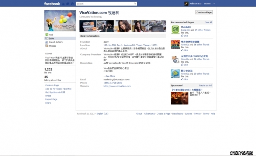Viewport: 256px width, 156px height.
Task: Open footer Careers link
Action: point(188,114)
